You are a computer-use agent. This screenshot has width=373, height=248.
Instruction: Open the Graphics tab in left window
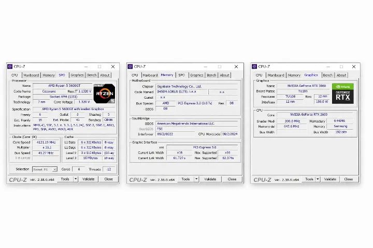pos(77,75)
